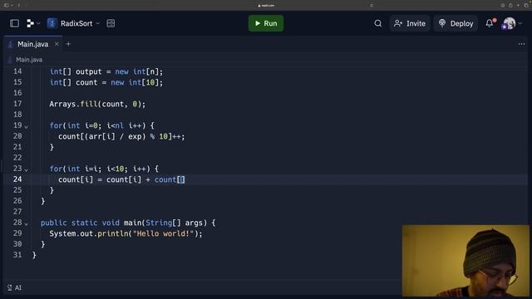Run the program with Run button
Screen dimensions: 532x299
(x=266, y=23)
